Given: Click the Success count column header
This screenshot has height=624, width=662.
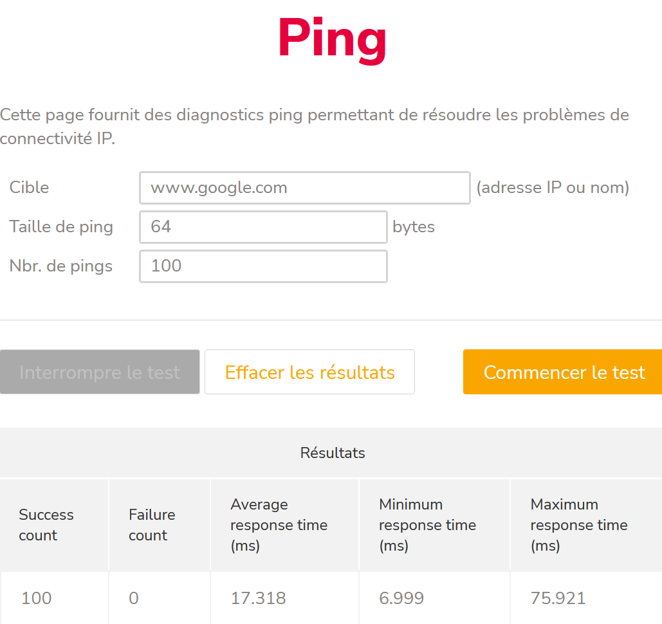Looking at the screenshot, I should click(x=46, y=525).
